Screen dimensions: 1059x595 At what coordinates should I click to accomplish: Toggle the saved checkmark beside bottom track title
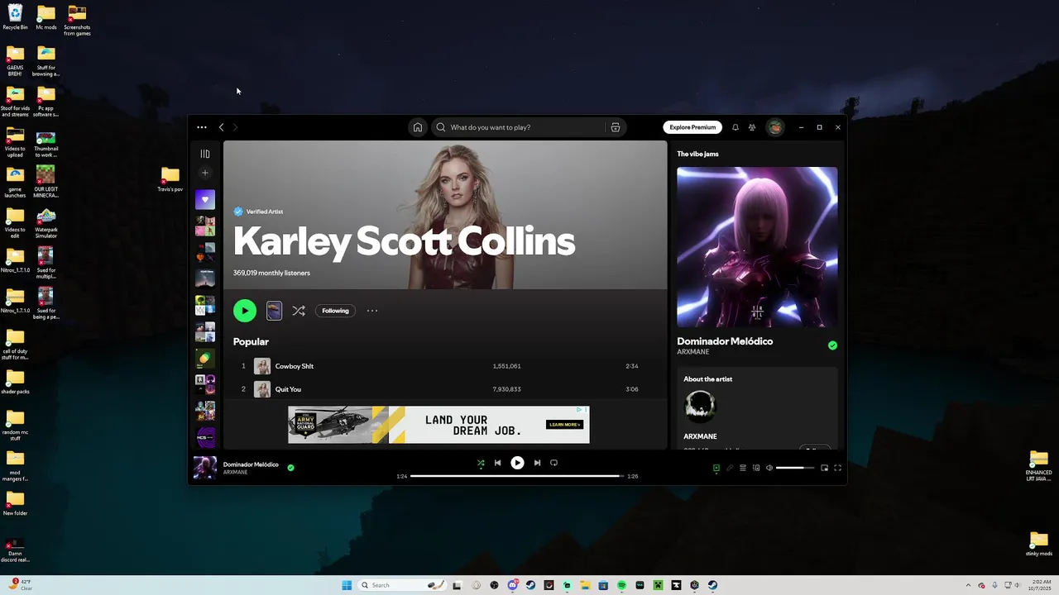290,468
